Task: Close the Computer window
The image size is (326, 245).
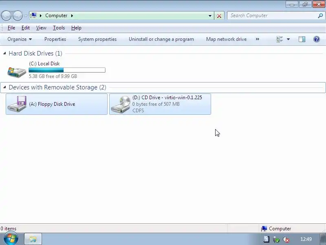Action: click(319, 4)
